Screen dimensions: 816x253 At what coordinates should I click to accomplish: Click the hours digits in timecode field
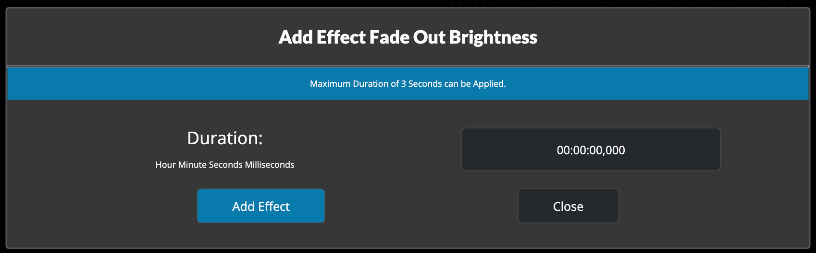[x=563, y=150]
